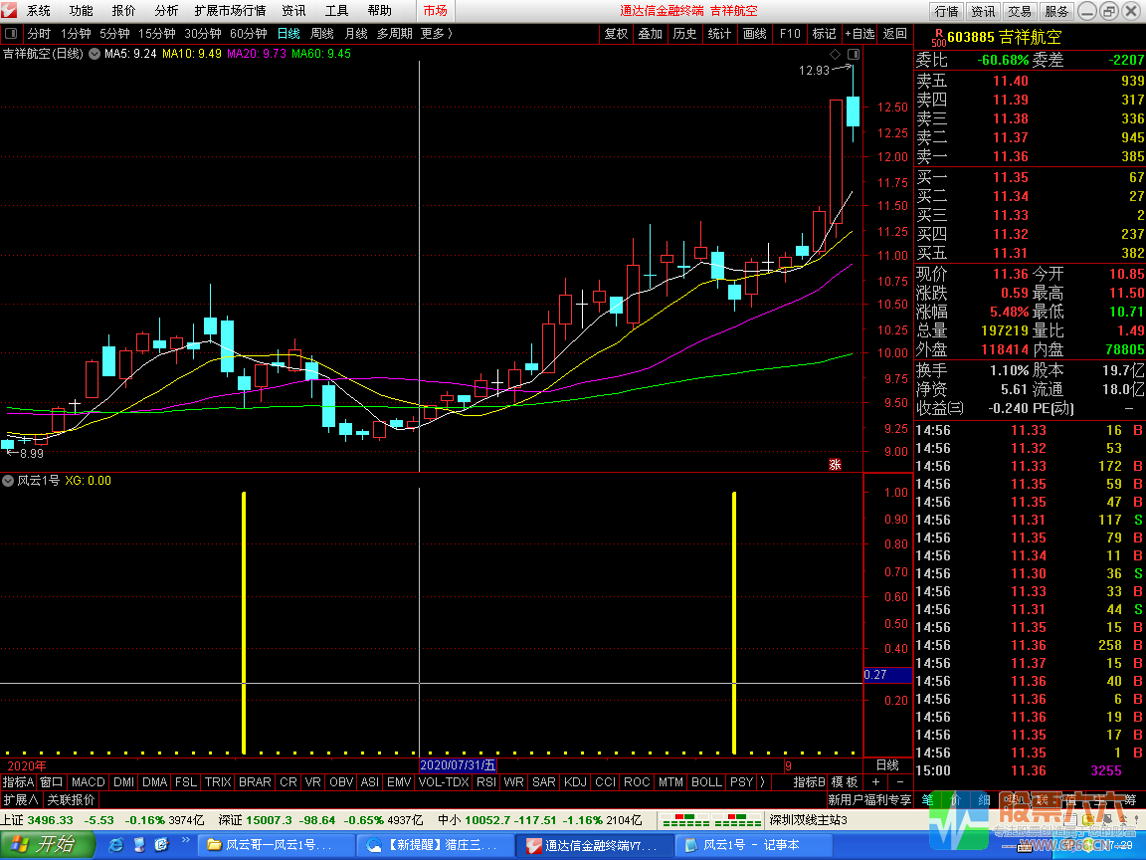Expand hidden quick launch icons chevron
Image resolution: width=1146 pixels, height=860 pixels.
[x=186, y=839]
